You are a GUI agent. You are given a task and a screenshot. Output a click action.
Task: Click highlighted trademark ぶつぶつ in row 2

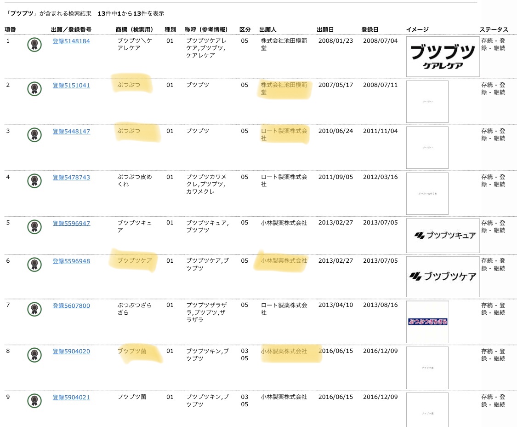(x=129, y=85)
